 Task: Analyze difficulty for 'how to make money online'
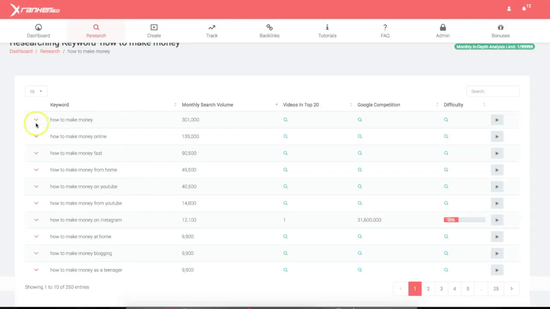point(446,136)
